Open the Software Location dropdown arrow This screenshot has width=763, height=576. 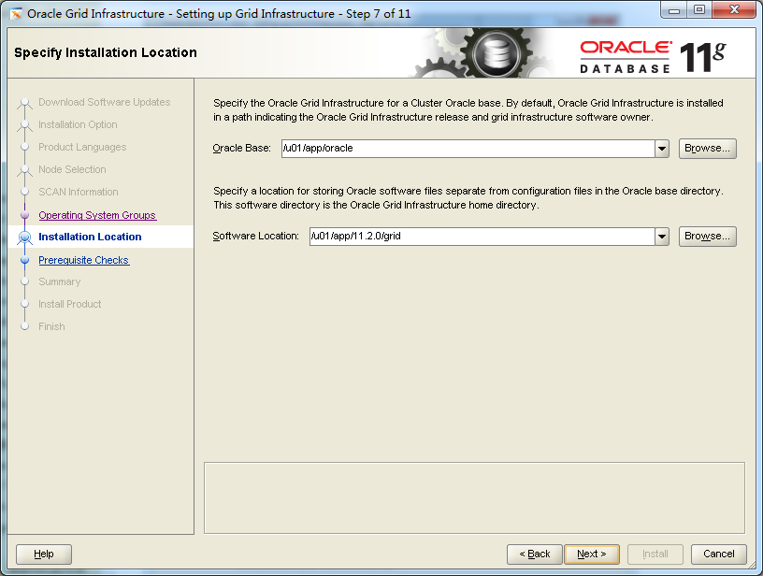pos(662,237)
